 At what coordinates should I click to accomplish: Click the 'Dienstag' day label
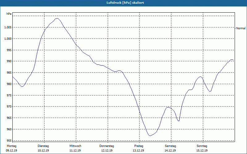43,146
